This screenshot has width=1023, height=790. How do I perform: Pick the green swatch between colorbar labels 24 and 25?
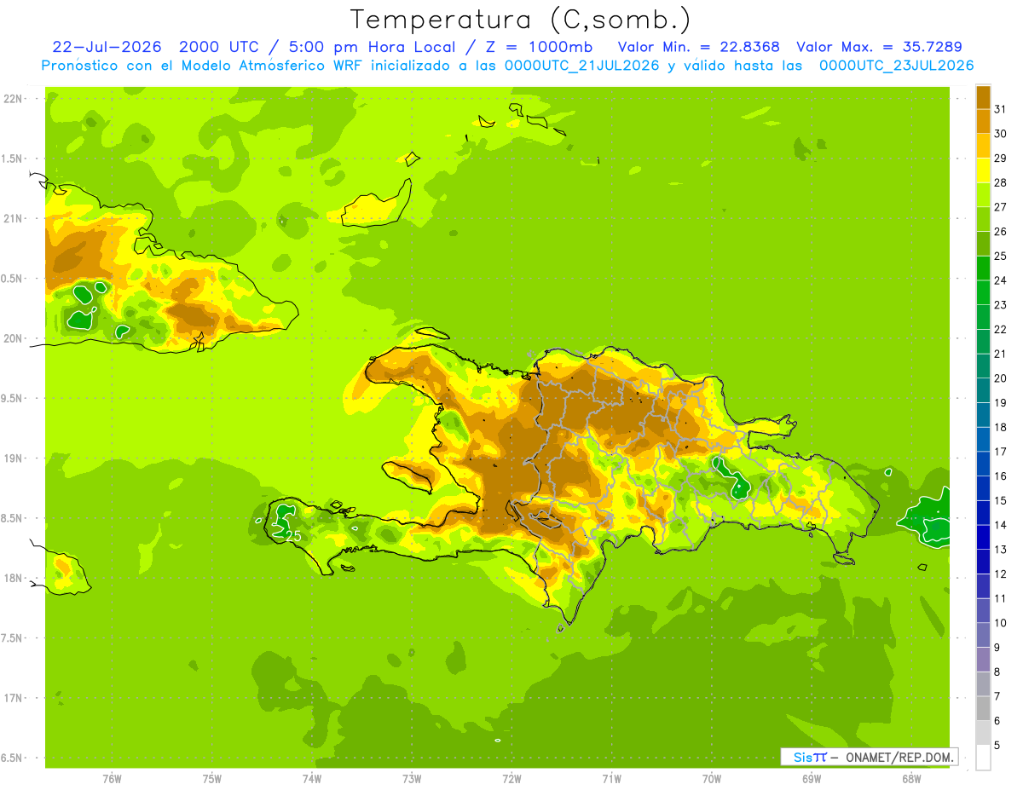(x=983, y=268)
